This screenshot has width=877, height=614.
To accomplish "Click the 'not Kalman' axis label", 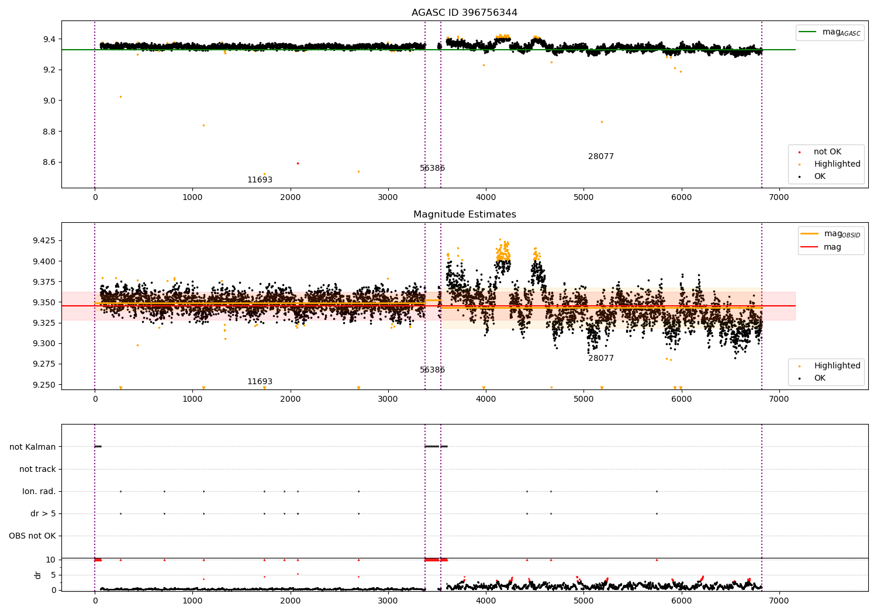I will point(33,447).
